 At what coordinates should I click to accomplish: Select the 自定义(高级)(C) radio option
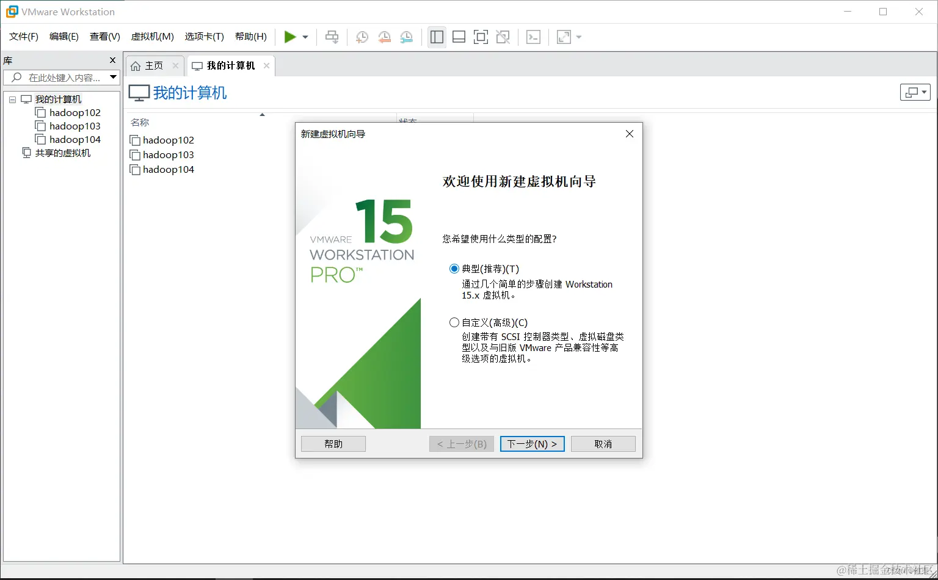click(x=454, y=322)
